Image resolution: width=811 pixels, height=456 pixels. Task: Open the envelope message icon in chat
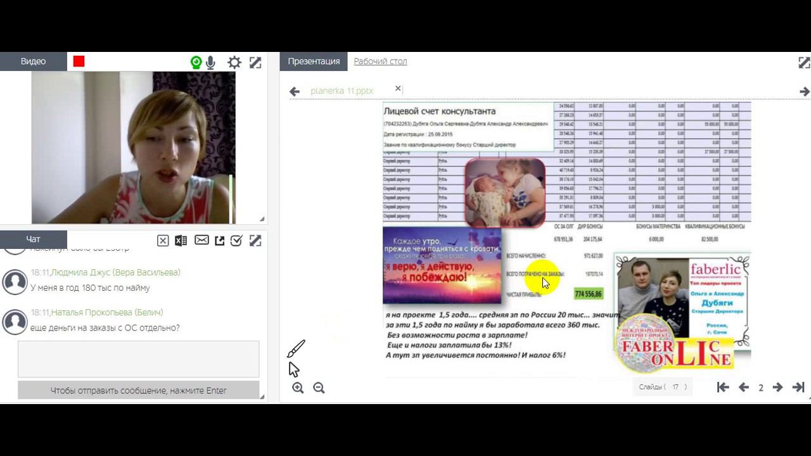[x=201, y=240]
